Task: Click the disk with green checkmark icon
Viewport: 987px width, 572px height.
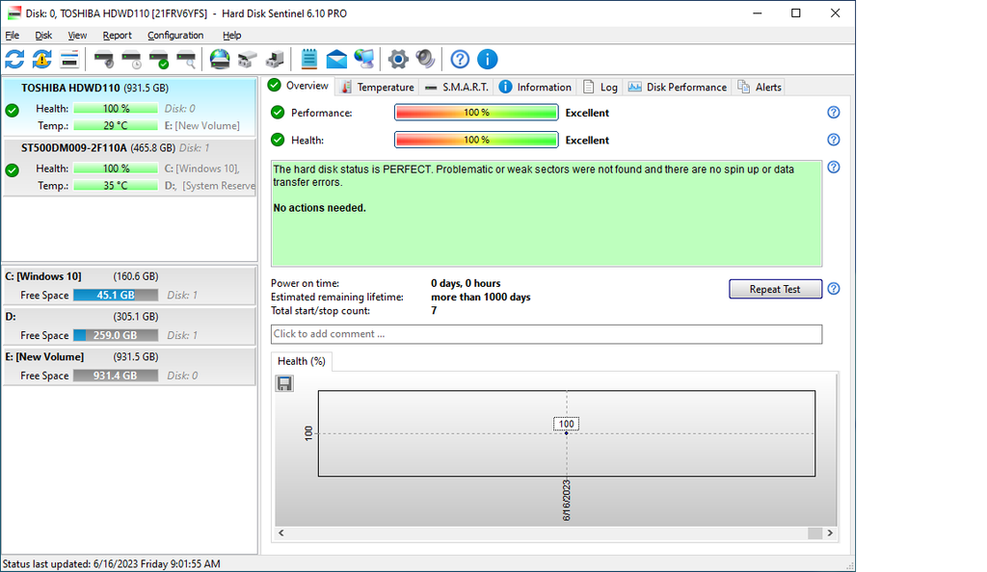Action: point(159,60)
